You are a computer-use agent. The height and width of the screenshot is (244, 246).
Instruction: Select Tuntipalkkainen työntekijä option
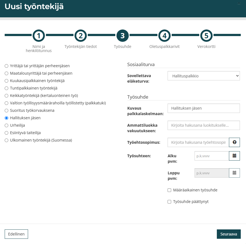tap(6, 88)
